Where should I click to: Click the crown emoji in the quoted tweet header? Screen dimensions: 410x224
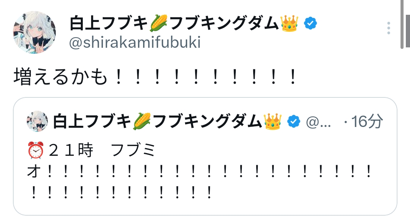coord(273,121)
